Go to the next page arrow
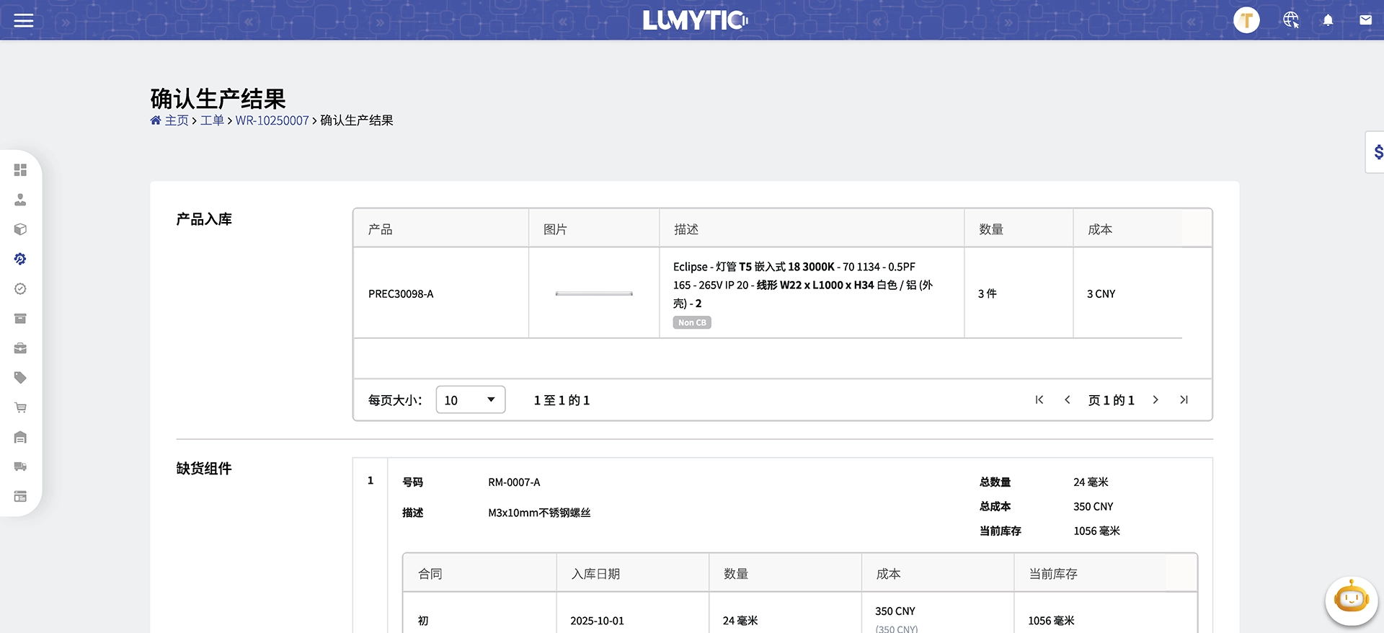Viewport: 1384px width, 633px height. [x=1155, y=400]
